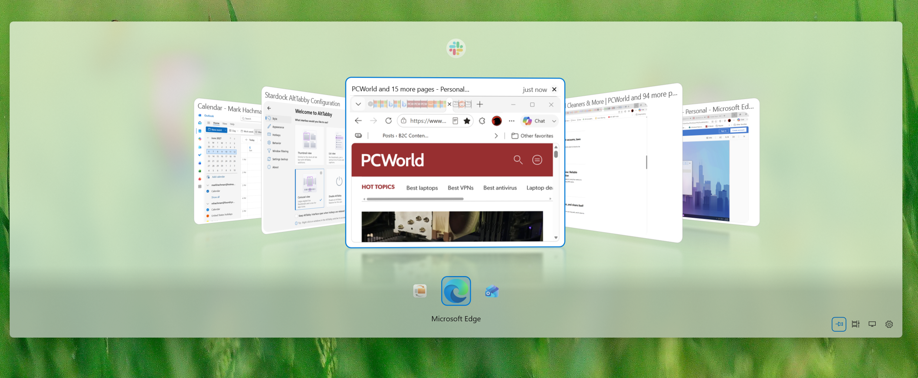Screen dimensions: 918x378
Task: Open tab actions chevron in Edge preview
Action: coord(358,104)
